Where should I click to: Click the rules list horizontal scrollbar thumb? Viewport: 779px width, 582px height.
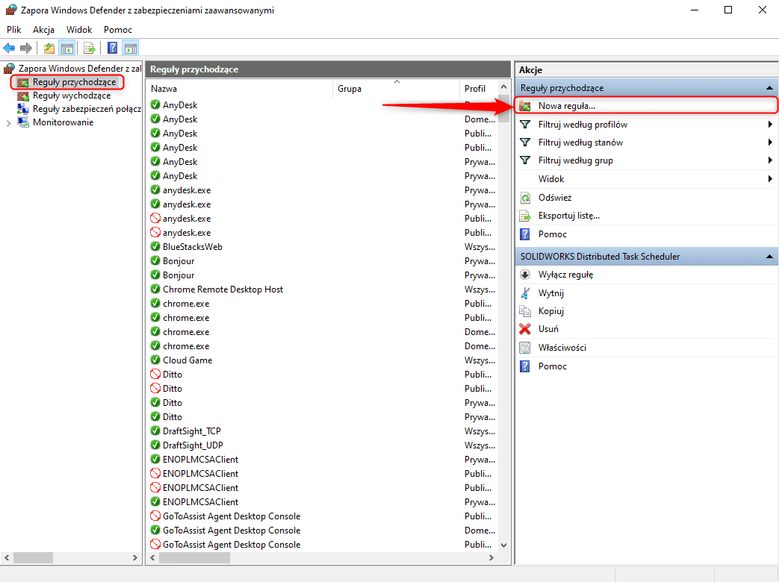tap(194, 557)
